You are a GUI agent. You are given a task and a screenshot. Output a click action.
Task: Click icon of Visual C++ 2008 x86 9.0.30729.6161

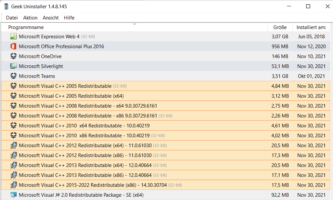tap(13, 116)
